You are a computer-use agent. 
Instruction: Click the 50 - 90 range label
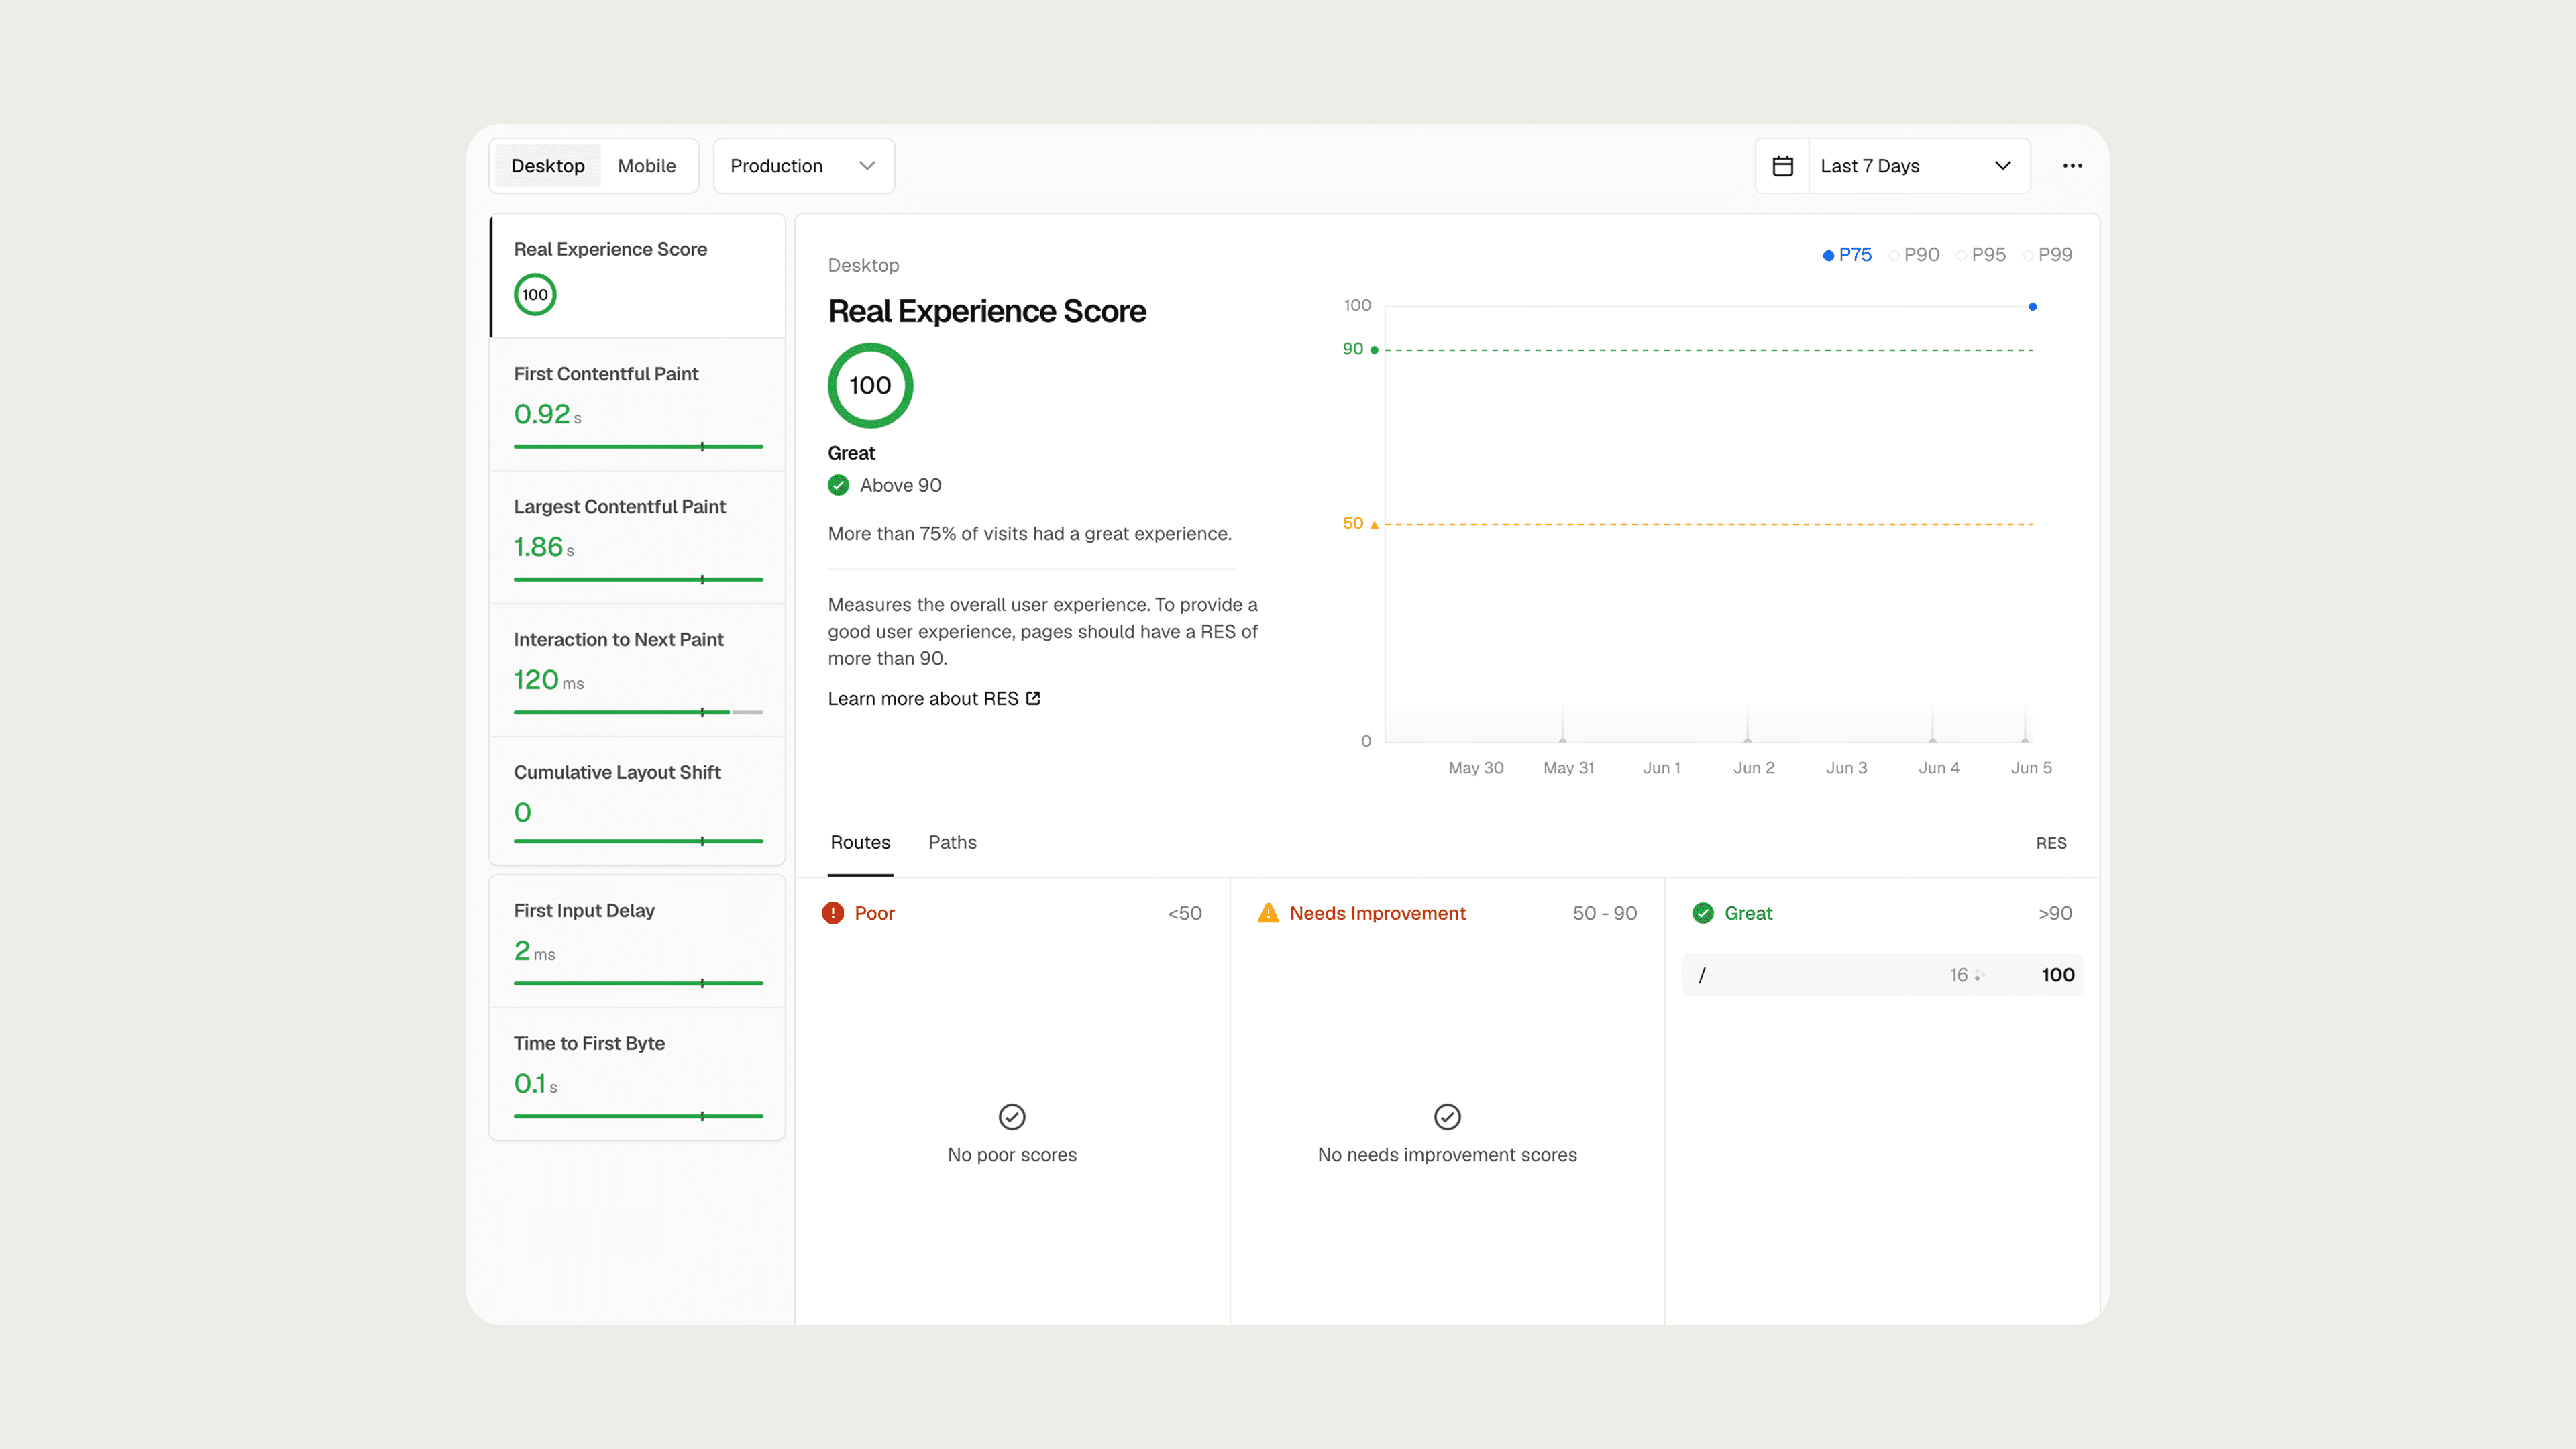(x=1604, y=913)
